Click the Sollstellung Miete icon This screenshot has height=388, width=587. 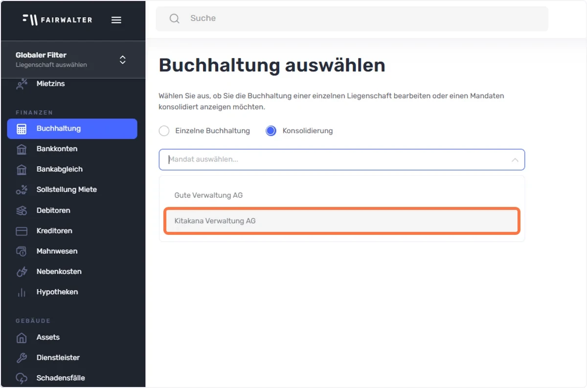pos(22,190)
